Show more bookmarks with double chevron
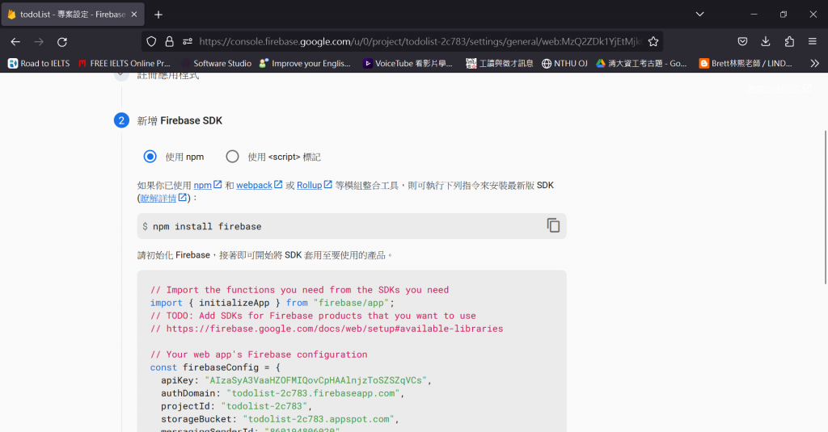 tap(815, 63)
